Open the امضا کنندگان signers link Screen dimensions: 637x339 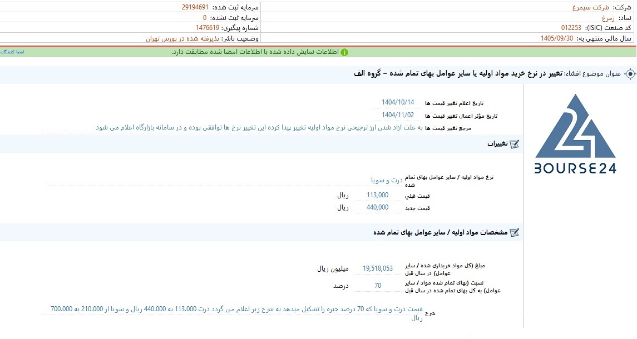pos(12,52)
